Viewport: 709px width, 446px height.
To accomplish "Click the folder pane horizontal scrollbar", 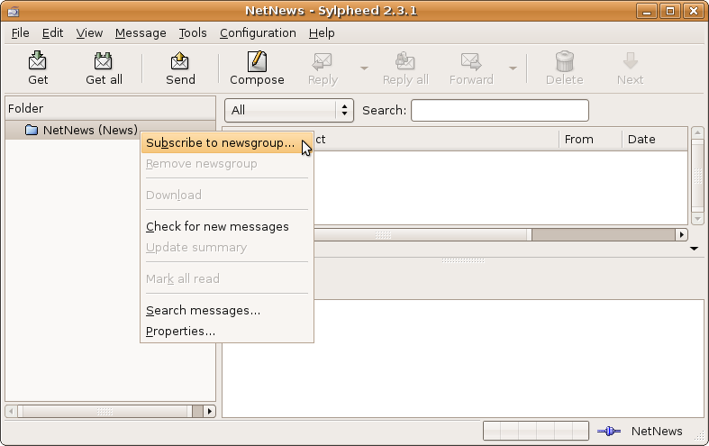I will (x=105, y=411).
